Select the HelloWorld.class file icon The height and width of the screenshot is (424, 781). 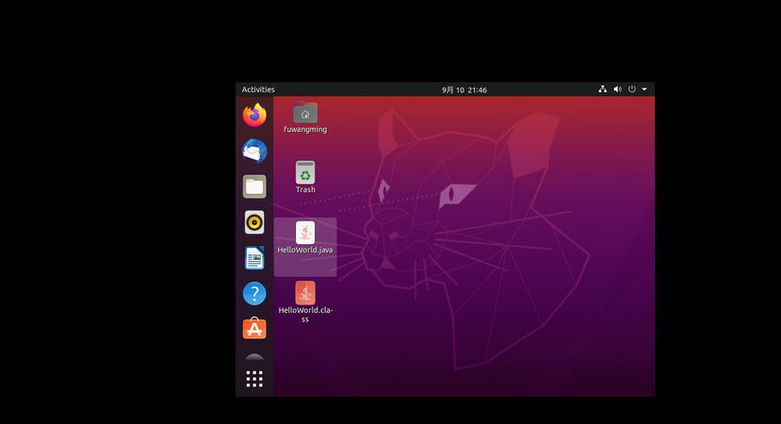click(305, 293)
